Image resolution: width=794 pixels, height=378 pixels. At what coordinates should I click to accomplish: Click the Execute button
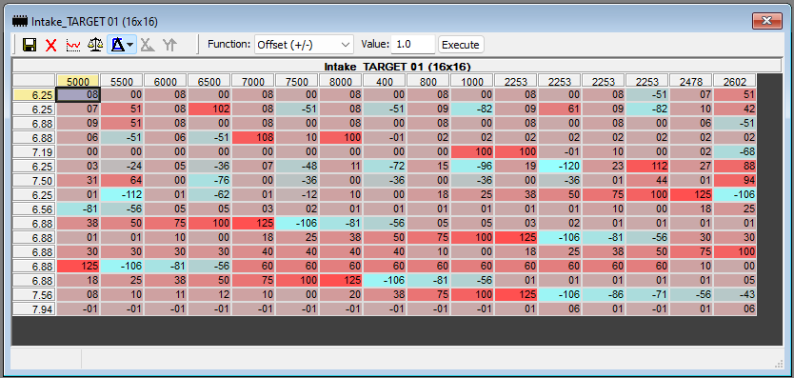[x=460, y=45]
